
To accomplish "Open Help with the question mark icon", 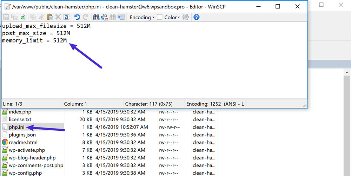I will pyautogui.click(x=197, y=17).
